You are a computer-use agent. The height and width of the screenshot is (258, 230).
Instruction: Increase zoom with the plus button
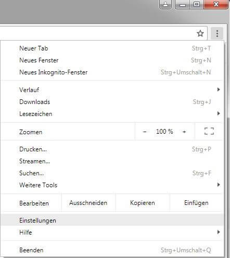pyautogui.click(x=184, y=132)
